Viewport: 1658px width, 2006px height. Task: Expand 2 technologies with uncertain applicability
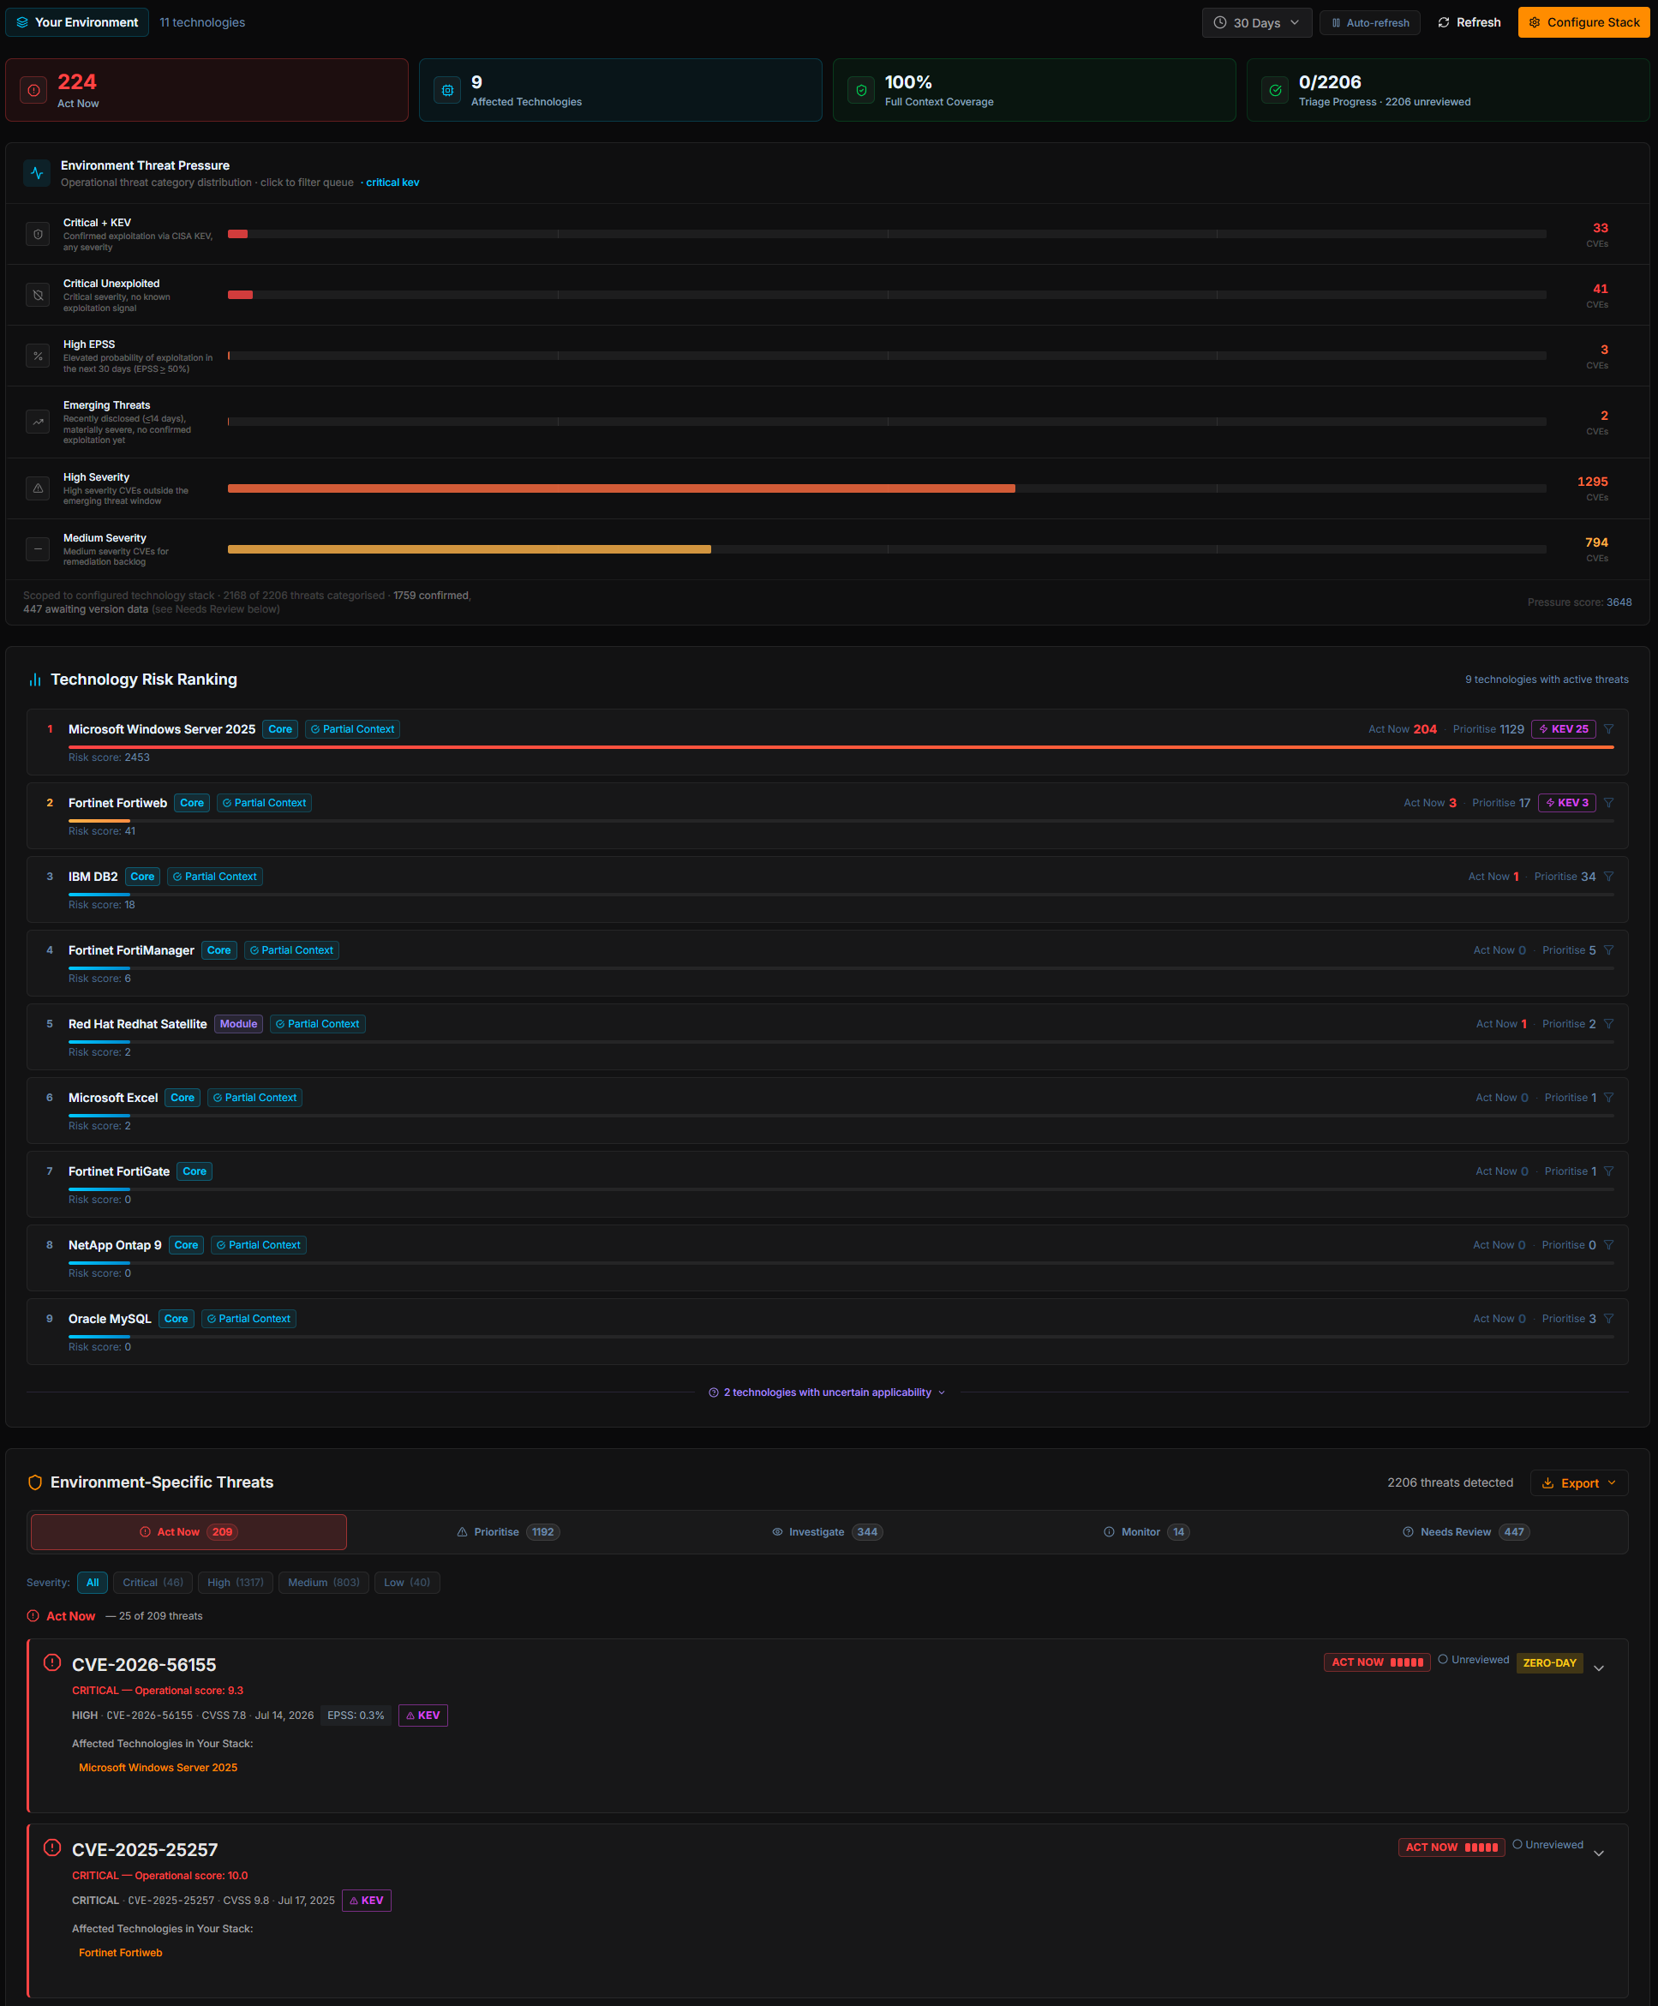pyautogui.click(x=827, y=1392)
